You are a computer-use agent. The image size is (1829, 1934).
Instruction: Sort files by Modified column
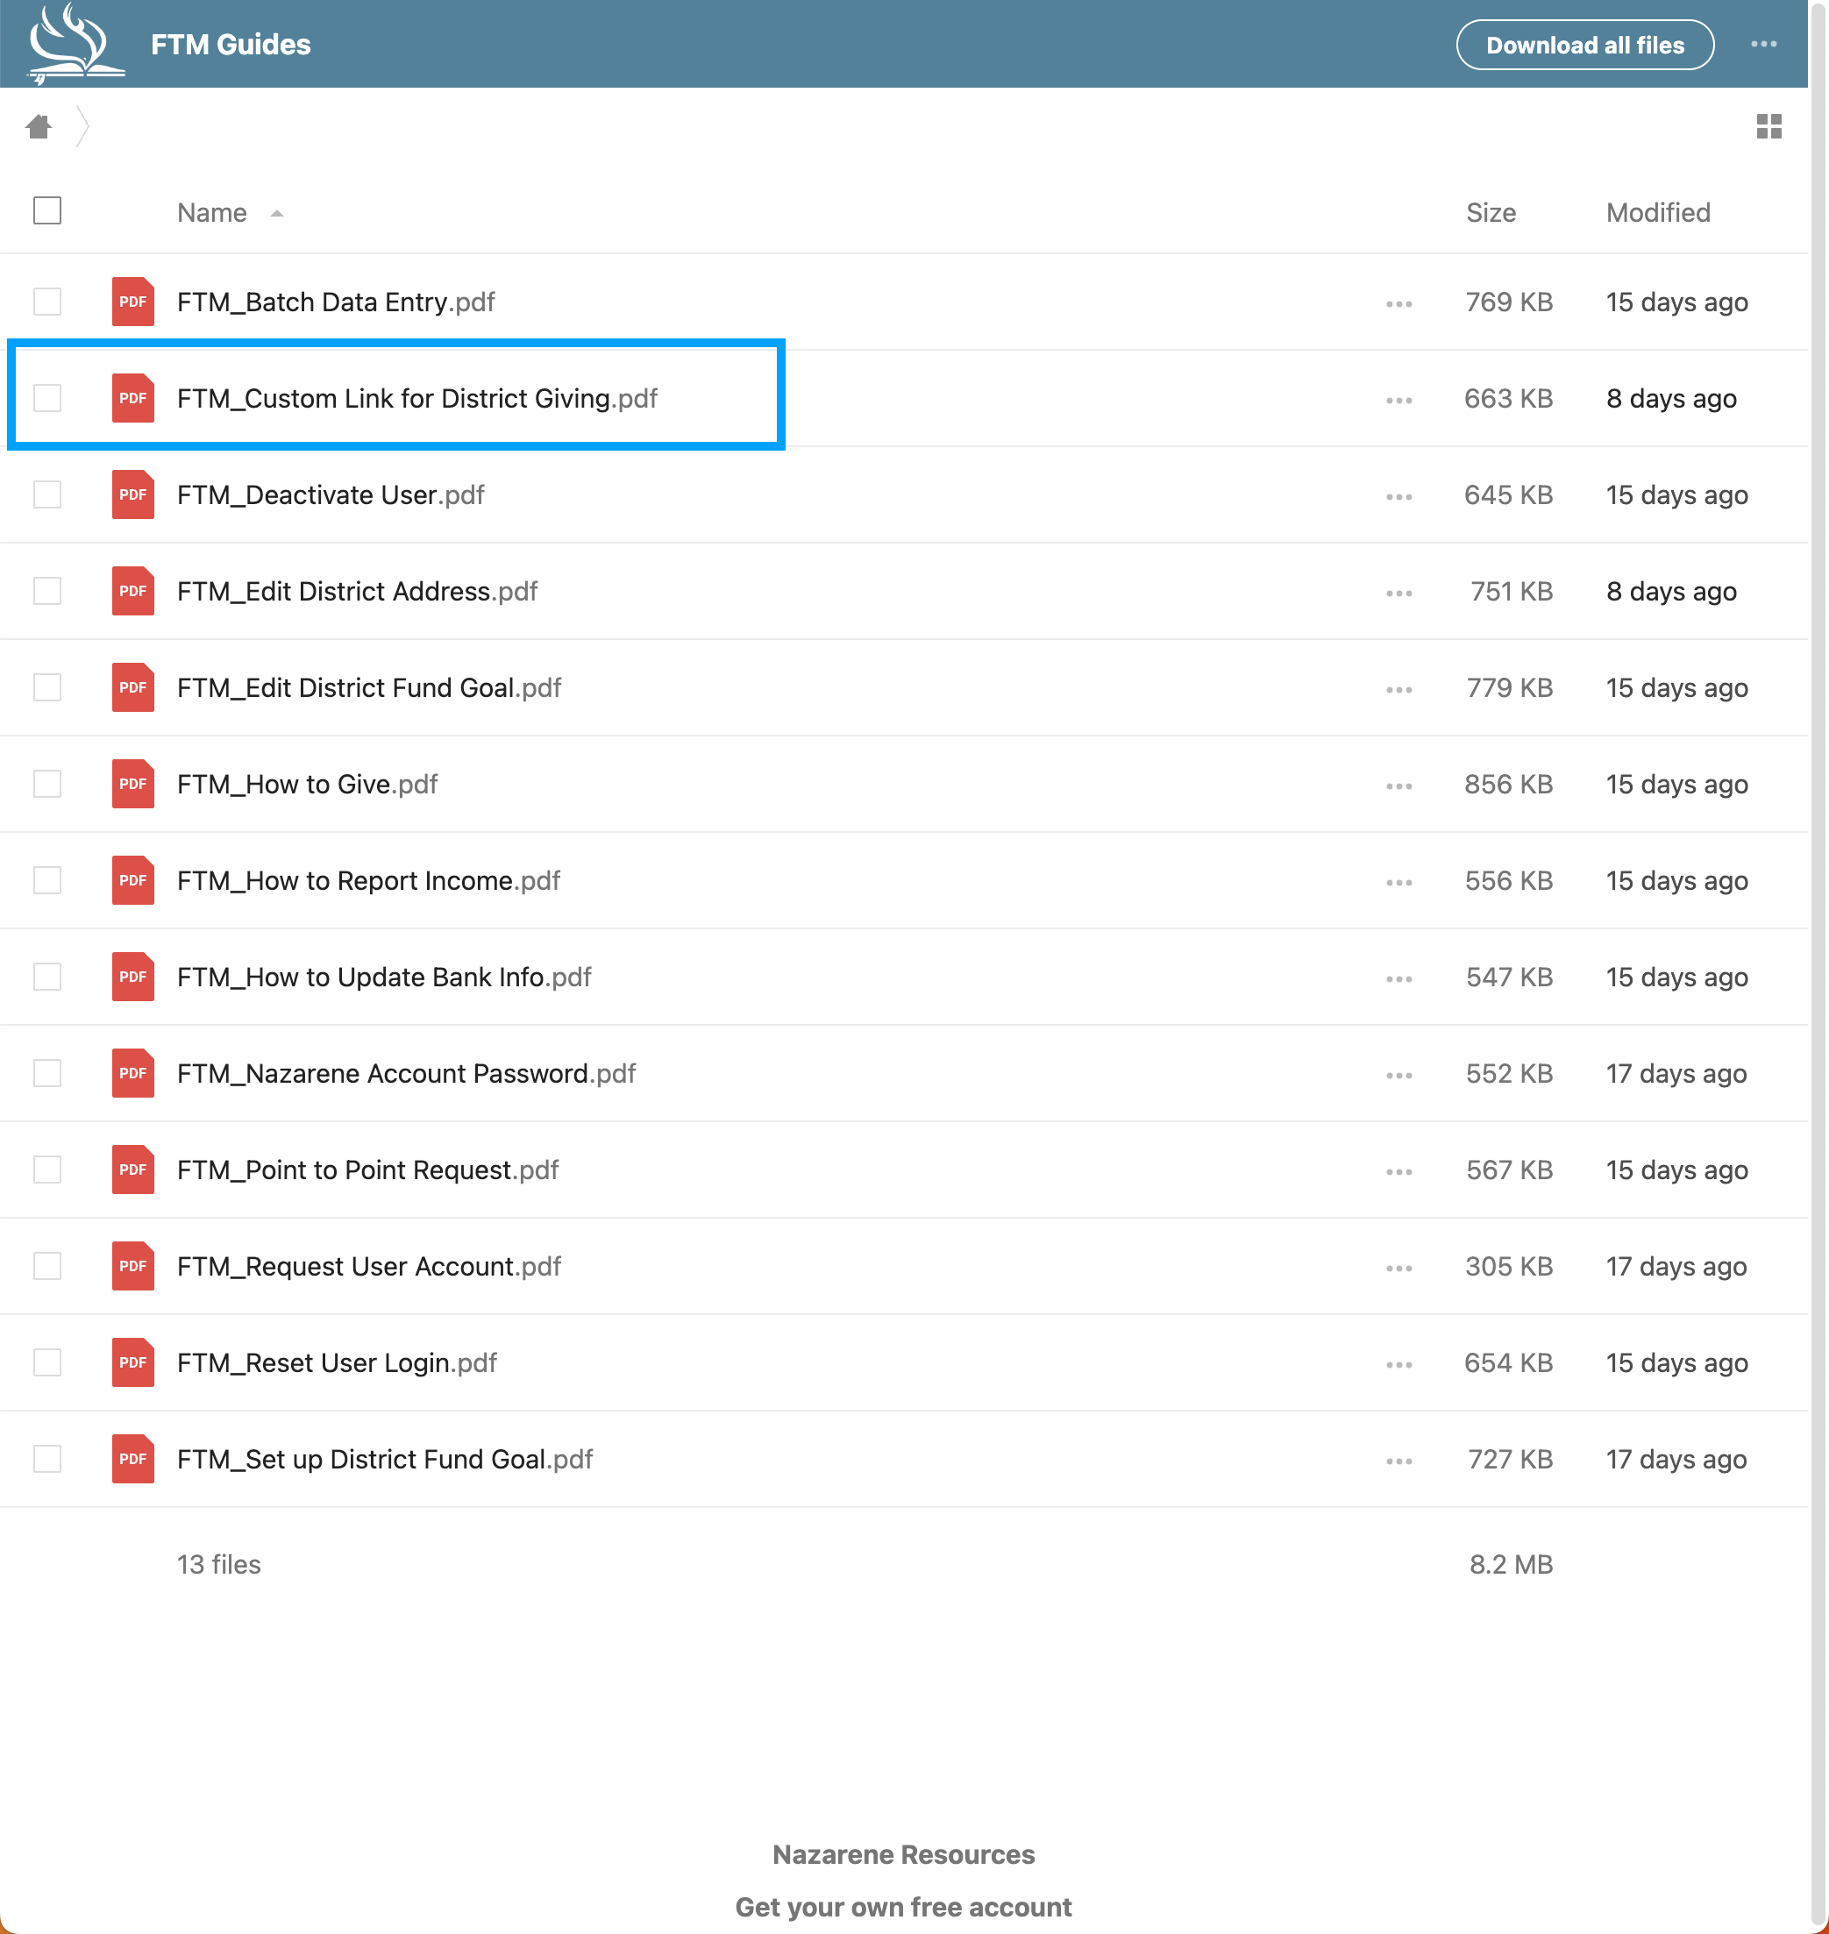point(1657,212)
